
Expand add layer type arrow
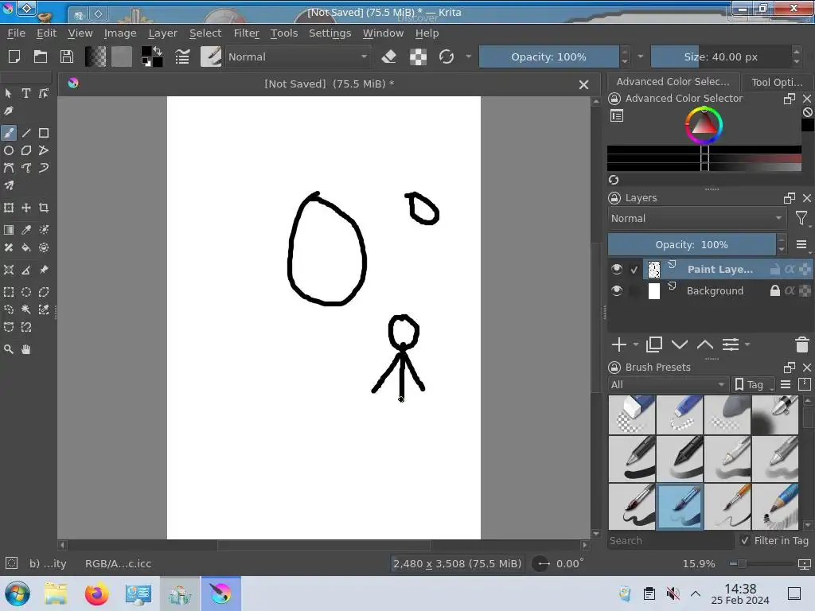tap(636, 344)
